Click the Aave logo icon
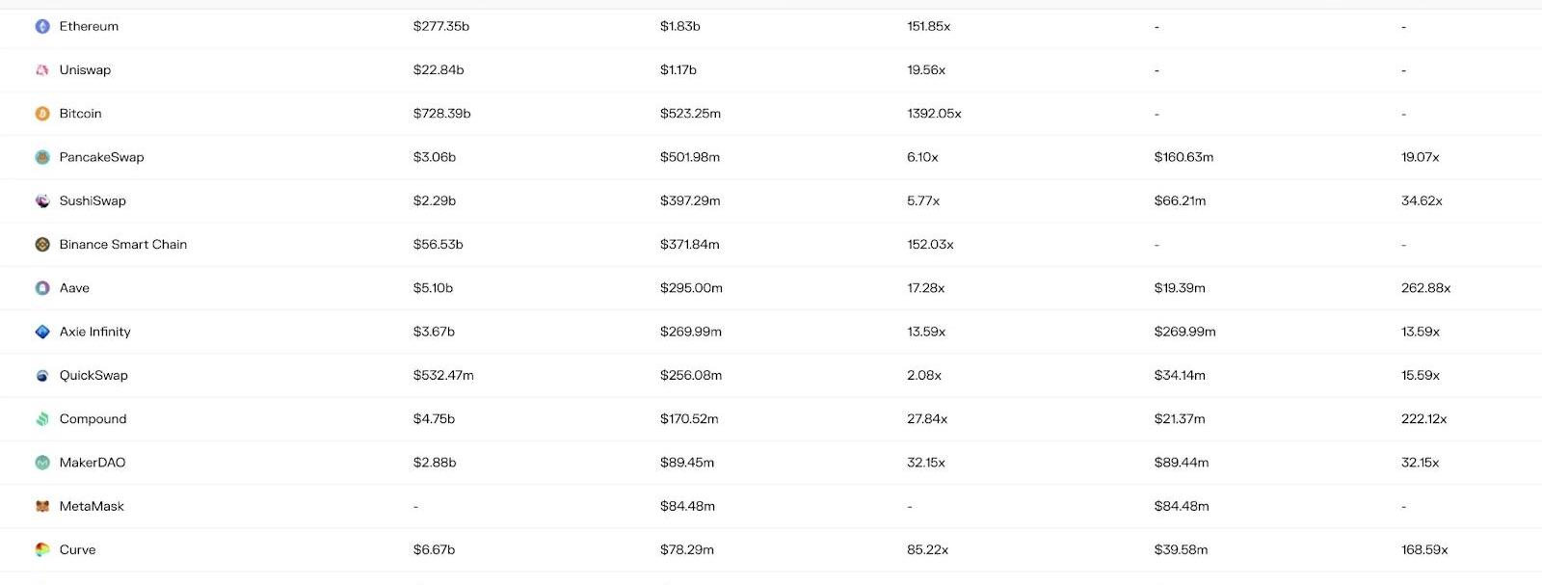Screen dimensions: 1542x585 pyautogui.click(x=42, y=288)
